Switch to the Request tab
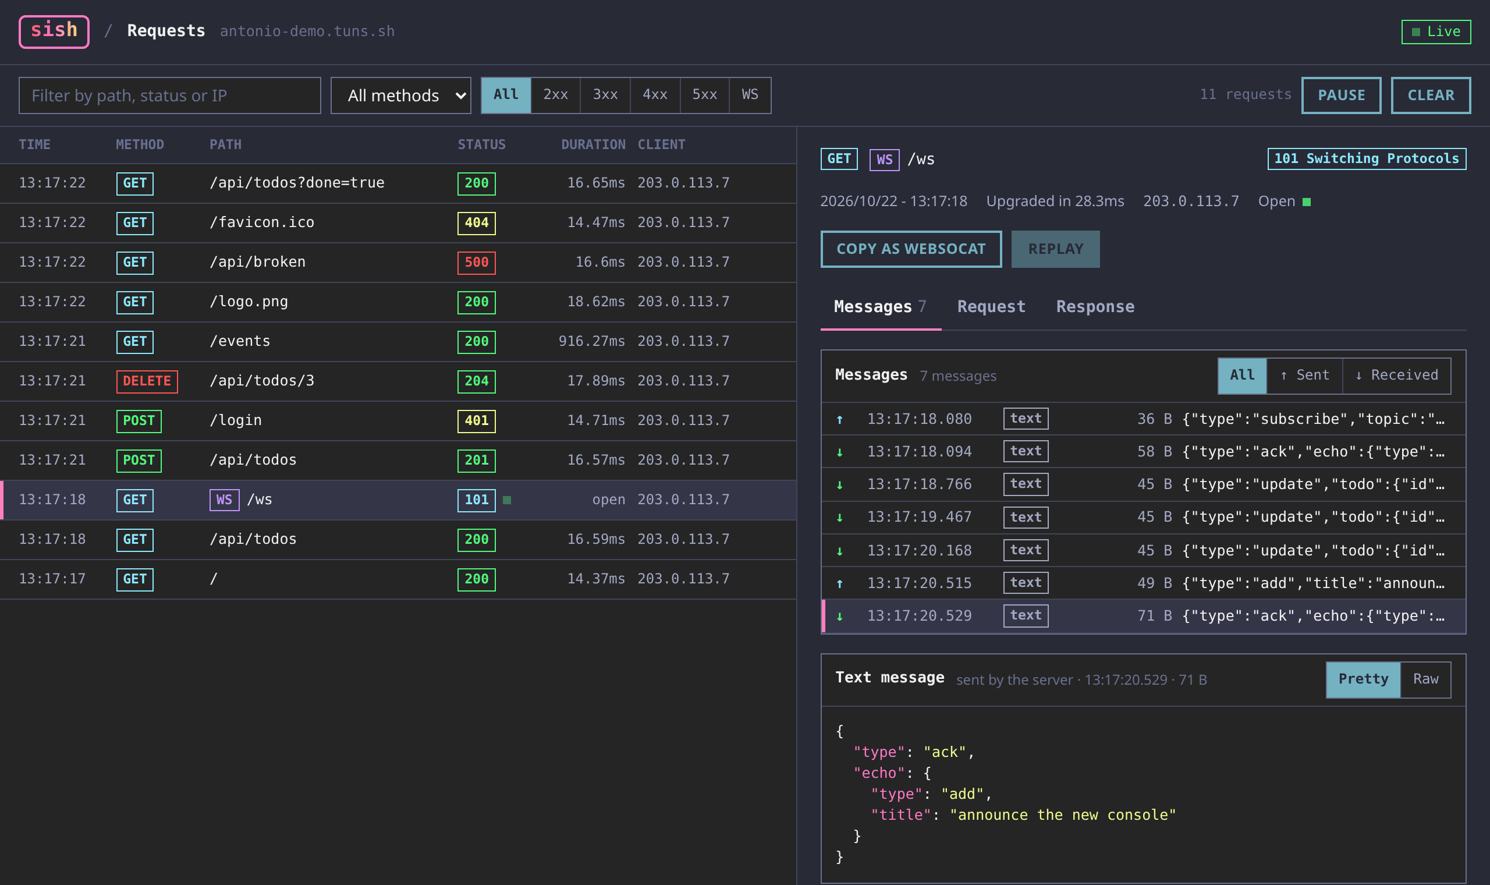Viewport: 1490px width, 885px height. point(991,307)
